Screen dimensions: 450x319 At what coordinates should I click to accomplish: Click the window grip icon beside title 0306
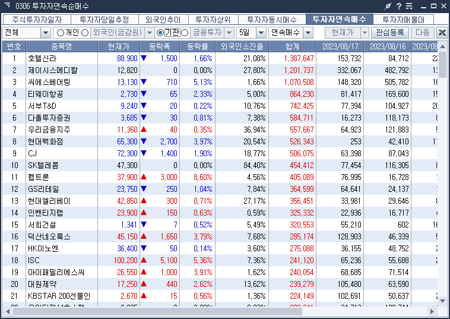coord(7,5)
